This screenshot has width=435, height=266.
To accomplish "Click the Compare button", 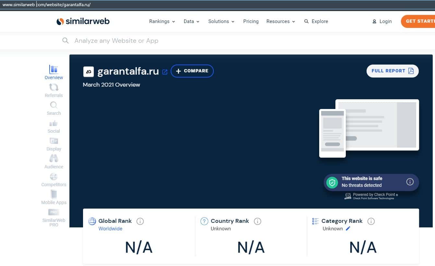I will point(192,71).
